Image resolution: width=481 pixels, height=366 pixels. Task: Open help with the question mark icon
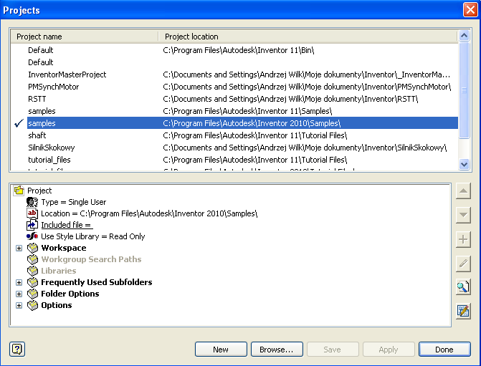pos(17,349)
